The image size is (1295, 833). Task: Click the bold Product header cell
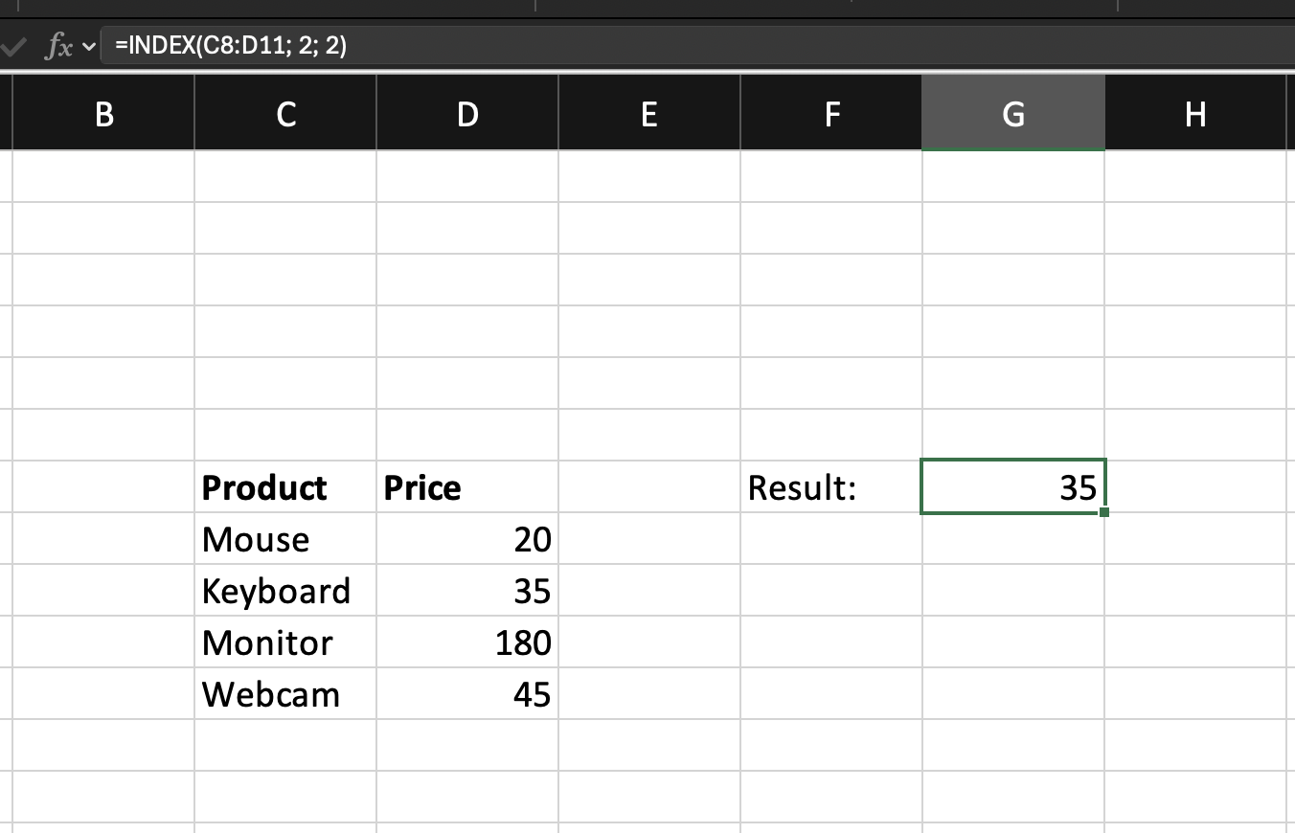pos(285,487)
